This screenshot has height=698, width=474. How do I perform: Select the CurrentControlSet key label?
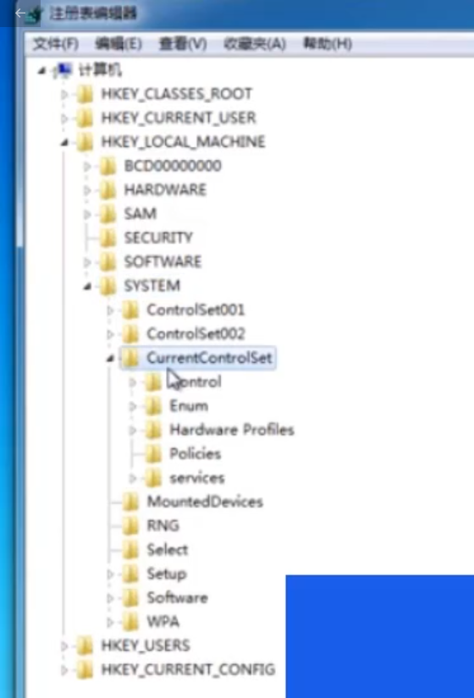coord(209,358)
